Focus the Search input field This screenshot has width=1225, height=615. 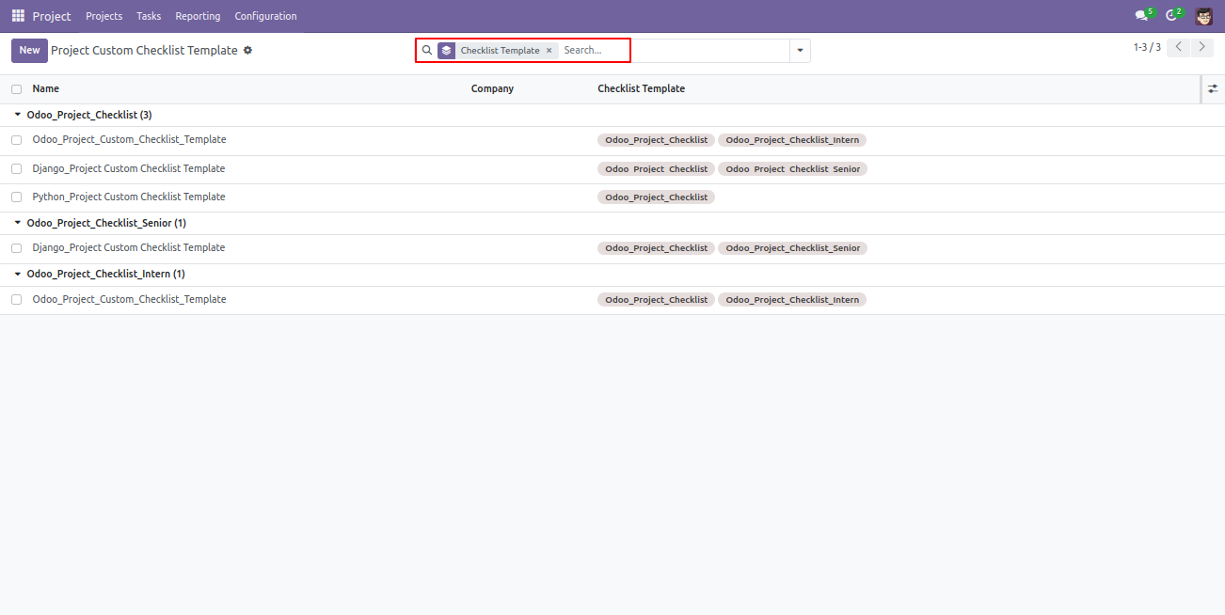(673, 51)
